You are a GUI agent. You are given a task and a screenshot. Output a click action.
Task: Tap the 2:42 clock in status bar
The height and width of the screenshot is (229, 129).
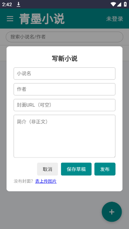click(x=7, y=5)
